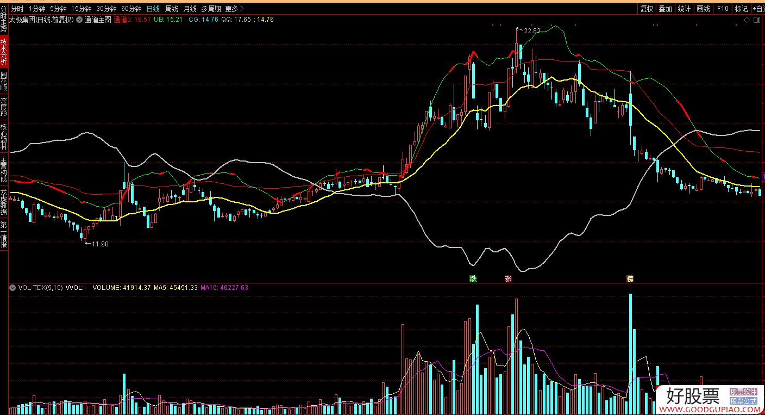The height and width of the screenshot is (415, 765).
Task: Open the 同花顺 sidebar tab
Action: (x=4, y=81)
